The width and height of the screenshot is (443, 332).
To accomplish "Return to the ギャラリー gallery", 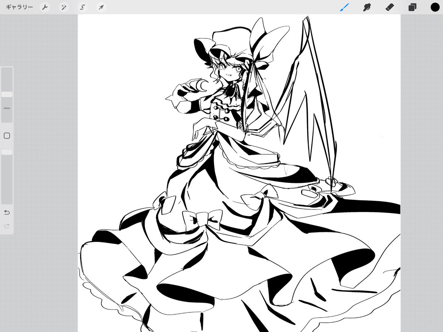I will [19, 7].
